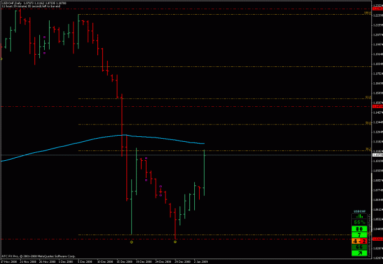Click the 61.8 Fibonacci level label
This screenshot has height=264, width=383.
[368, 97]
